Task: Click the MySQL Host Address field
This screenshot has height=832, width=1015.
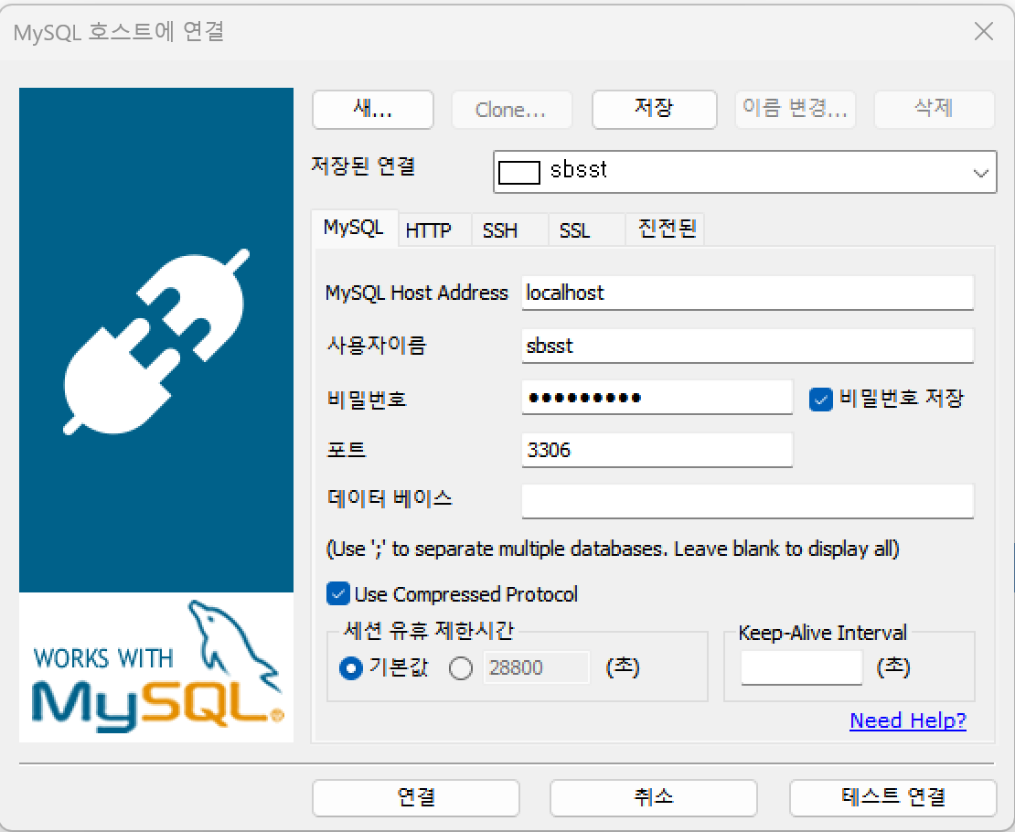Action: [748, 293]
